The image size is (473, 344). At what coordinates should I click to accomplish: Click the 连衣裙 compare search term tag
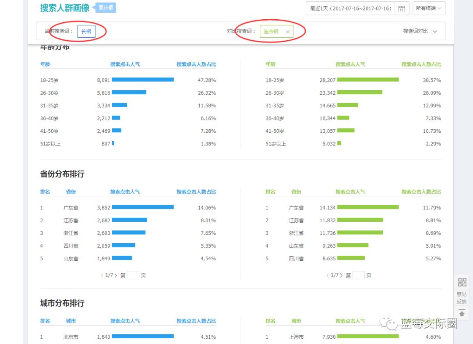(x=271, y=32)
